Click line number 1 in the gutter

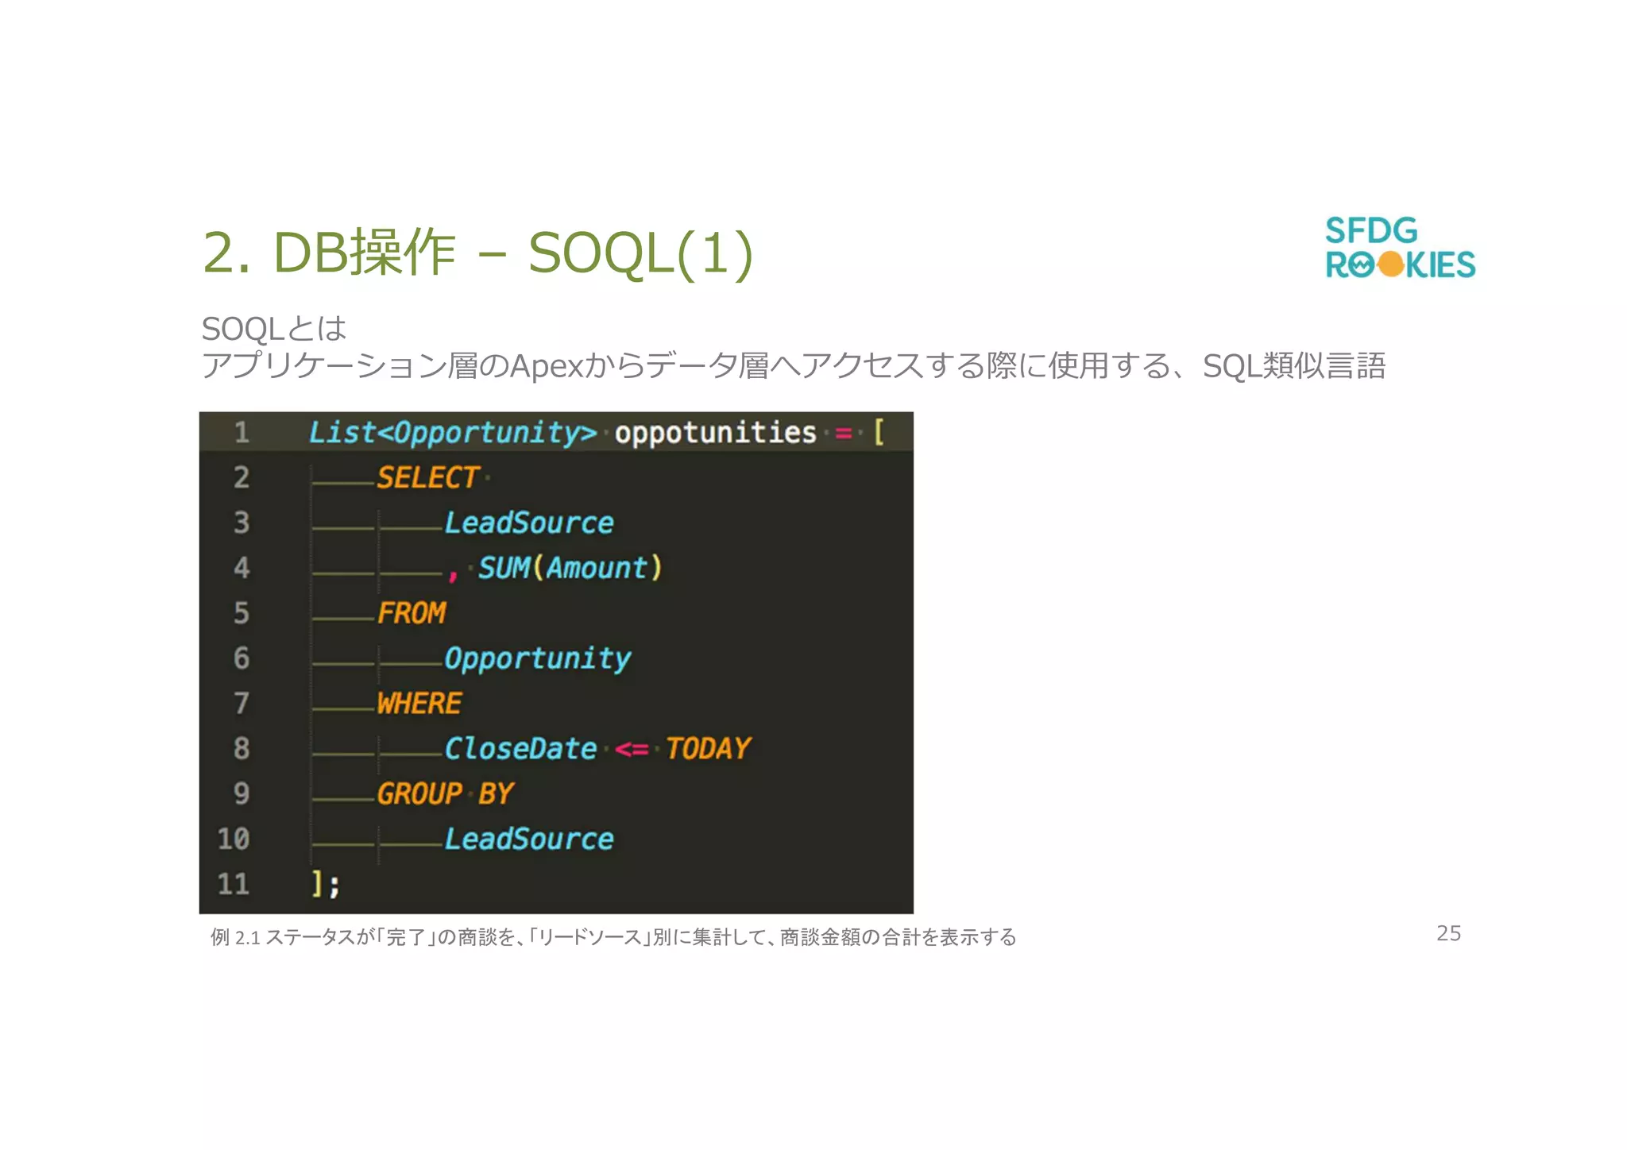(x=242, y=433)
